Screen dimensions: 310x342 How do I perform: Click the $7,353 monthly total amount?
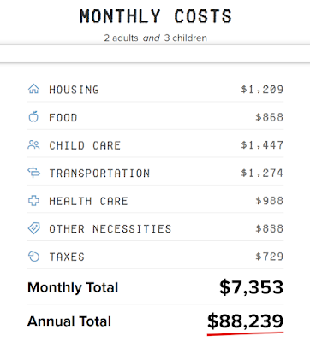click(x=251, y=287)
